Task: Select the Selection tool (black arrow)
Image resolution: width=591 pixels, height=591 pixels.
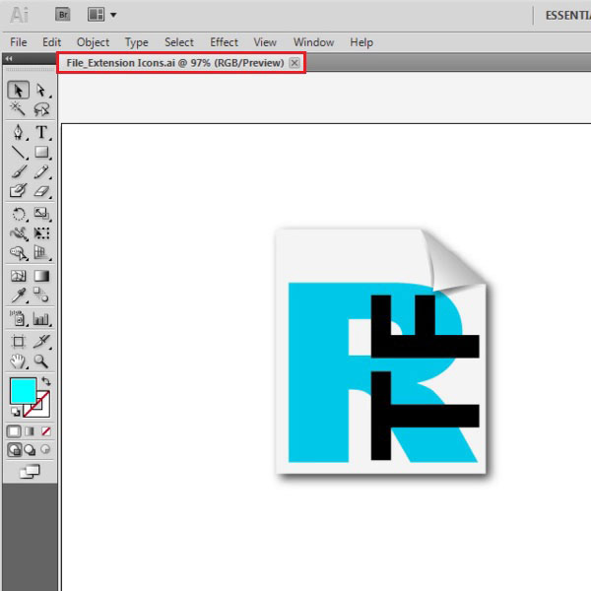Action: pos(18,90)
